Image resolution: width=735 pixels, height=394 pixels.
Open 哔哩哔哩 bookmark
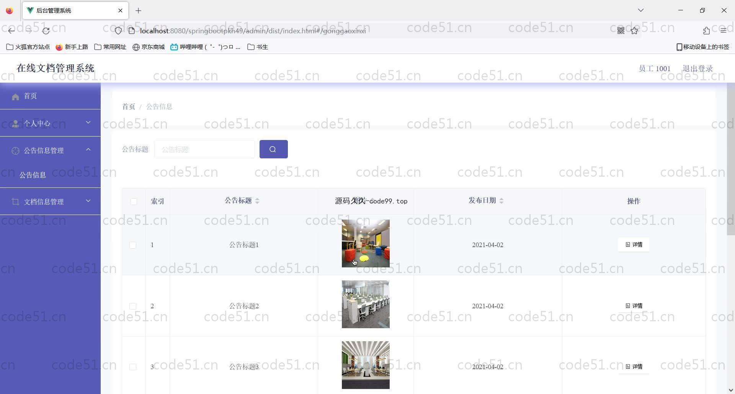[206, 47]
